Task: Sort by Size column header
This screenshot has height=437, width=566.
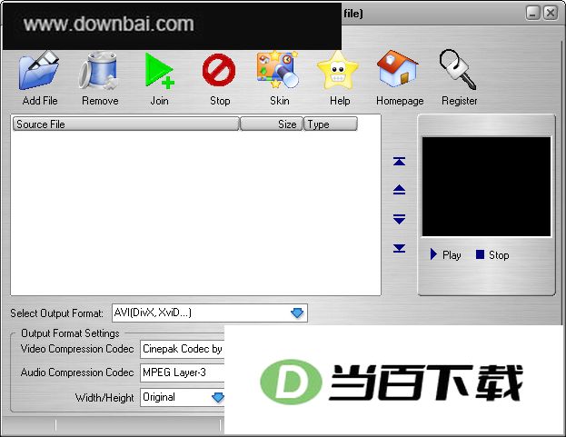Action: [272, 124]
